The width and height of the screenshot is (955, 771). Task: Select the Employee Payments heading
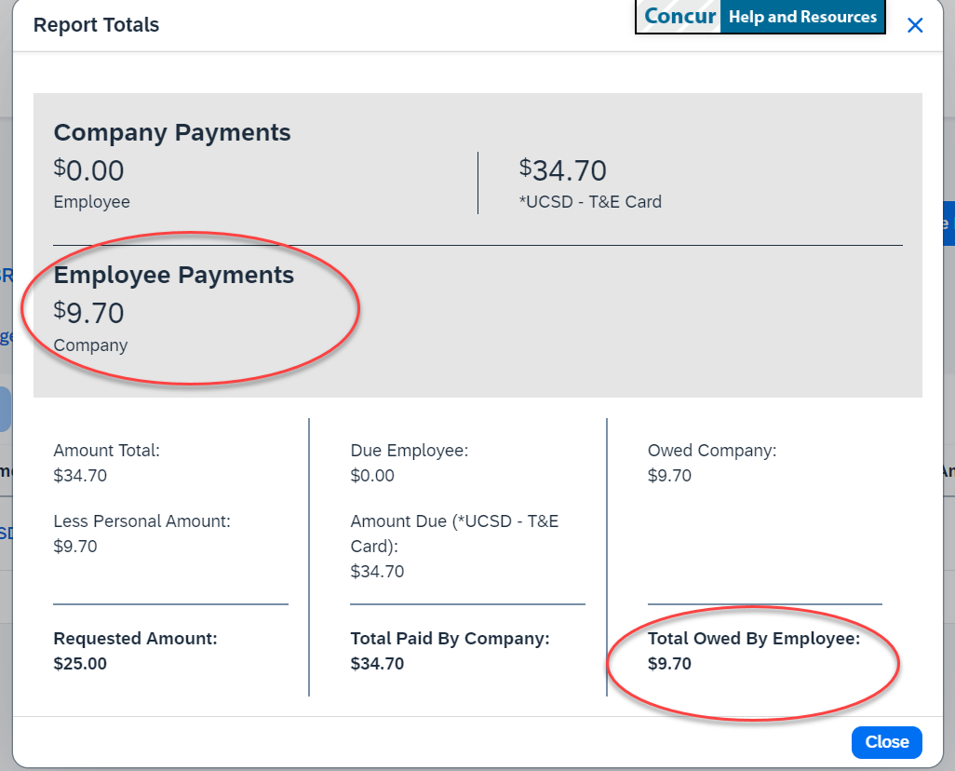174,276
